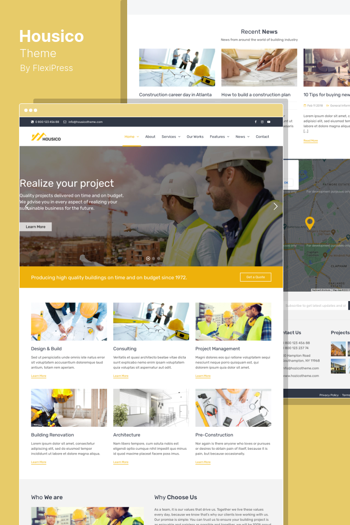Click the Subscribe email input field
Viewport: 350px width, 525px height.
[x=316, y=305]
